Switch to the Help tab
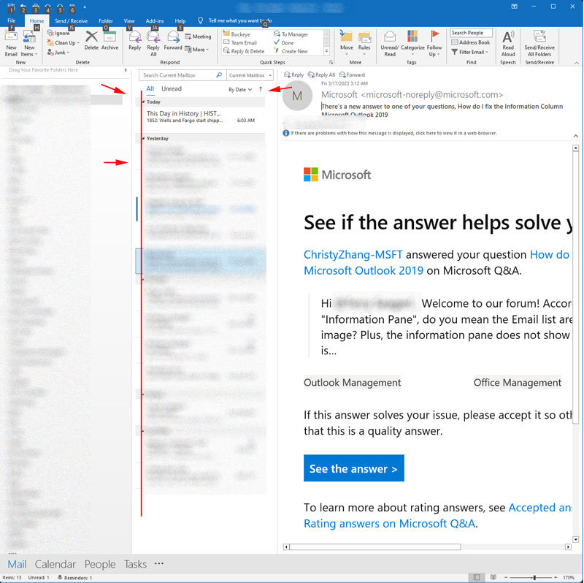The height and width of the screenshot is (583, 584). [x=180, y=21]
